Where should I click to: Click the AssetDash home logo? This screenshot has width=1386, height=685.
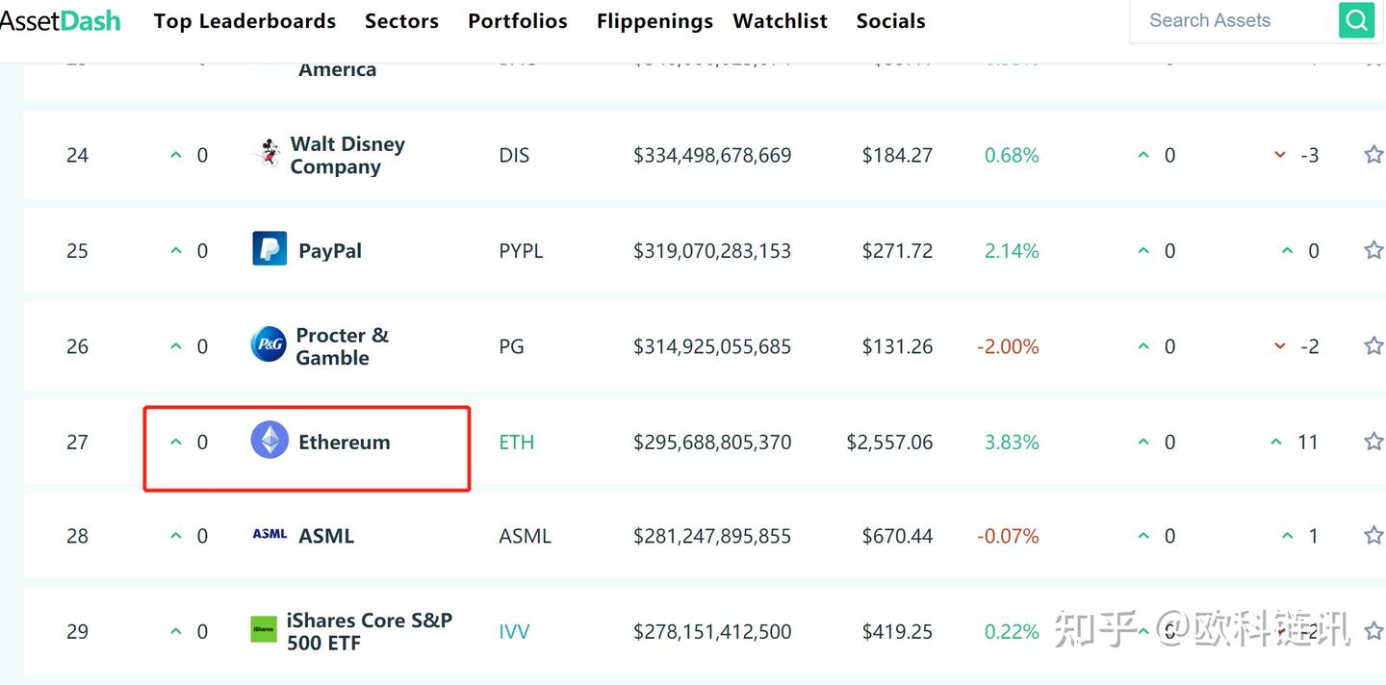[x=60, y=20]
